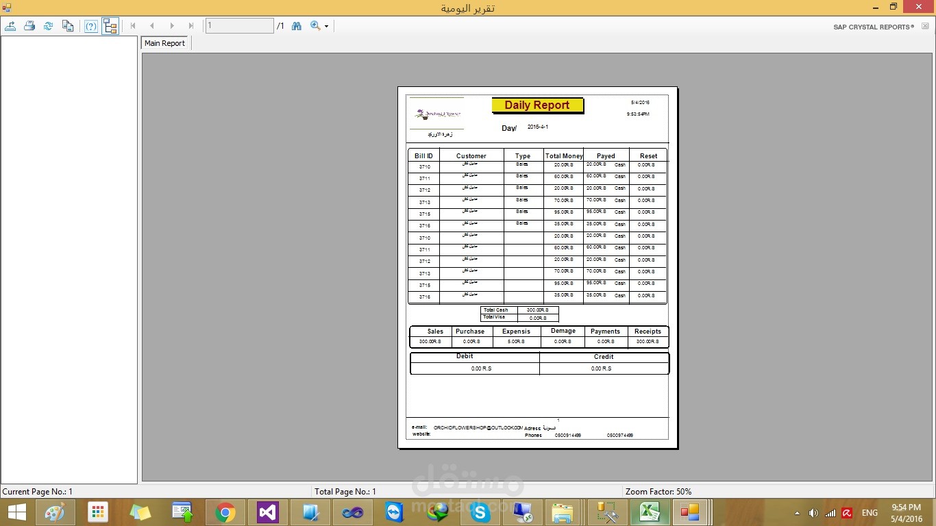The image size is (936, 526).
Task: Click the Total Money column header
Action: click(564, 156)
